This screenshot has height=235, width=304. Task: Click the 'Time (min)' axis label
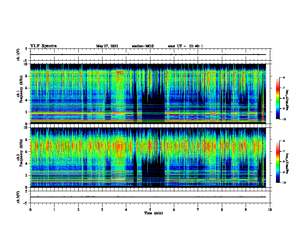(x=154, y=213)
